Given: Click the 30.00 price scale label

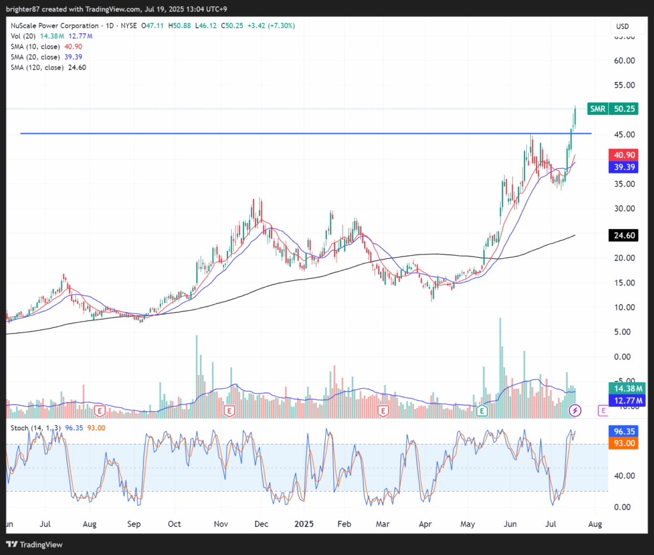Looking at the screenshot, I should point(625,208).
